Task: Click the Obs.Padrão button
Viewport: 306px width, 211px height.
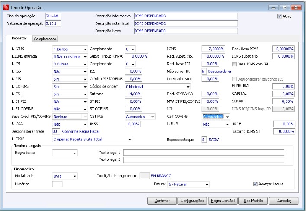Action: click(x=254, y=201)
